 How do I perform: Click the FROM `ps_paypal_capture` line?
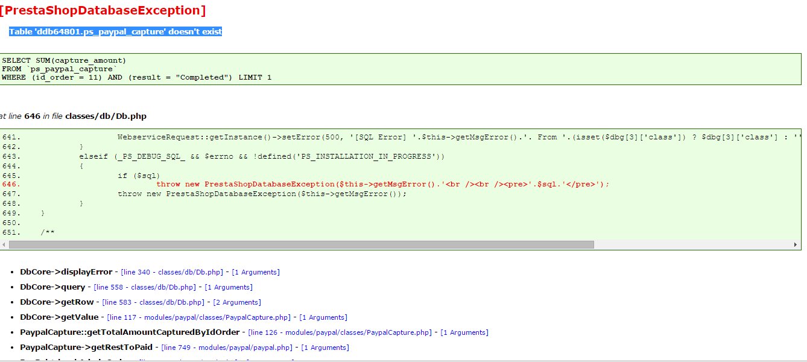pyautogui.click(x=58, y=69)
